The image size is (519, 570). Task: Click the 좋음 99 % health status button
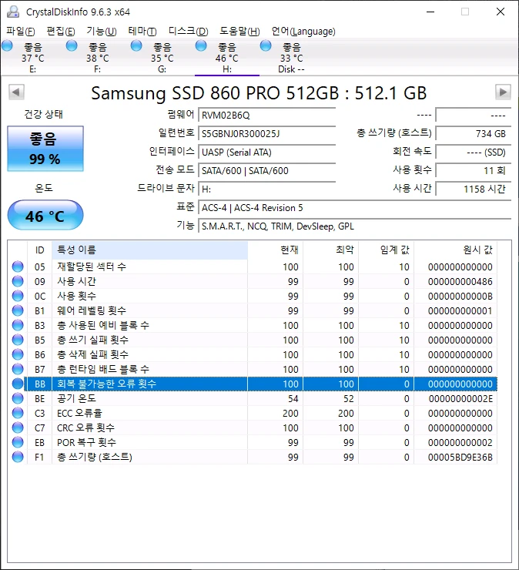coord(45,149)
